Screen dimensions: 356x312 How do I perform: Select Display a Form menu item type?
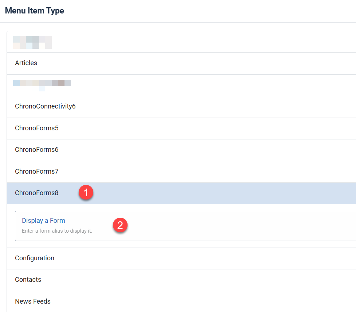[43, 220]
